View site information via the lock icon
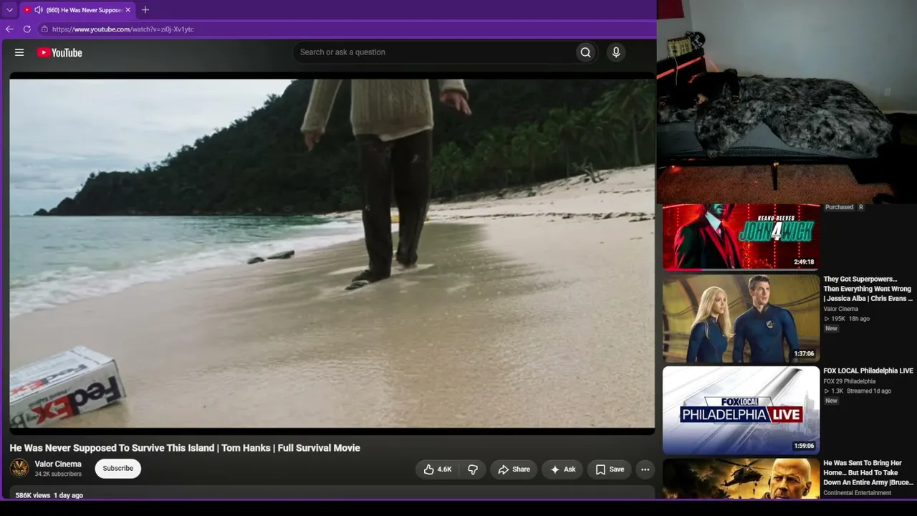This screenshot has height=516, width=917. tap(44, 29)
